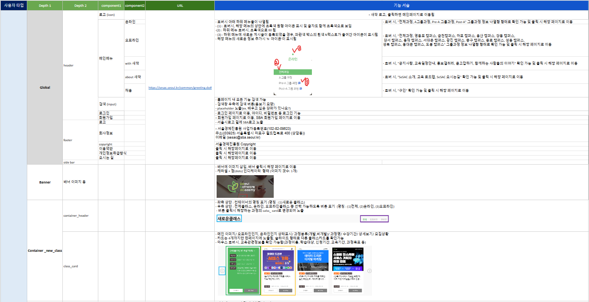This screenshot has width=589, height=302.
Task: Click Pre-A 그룹 과정 in the menu image
Action: (x=288, y=83)
